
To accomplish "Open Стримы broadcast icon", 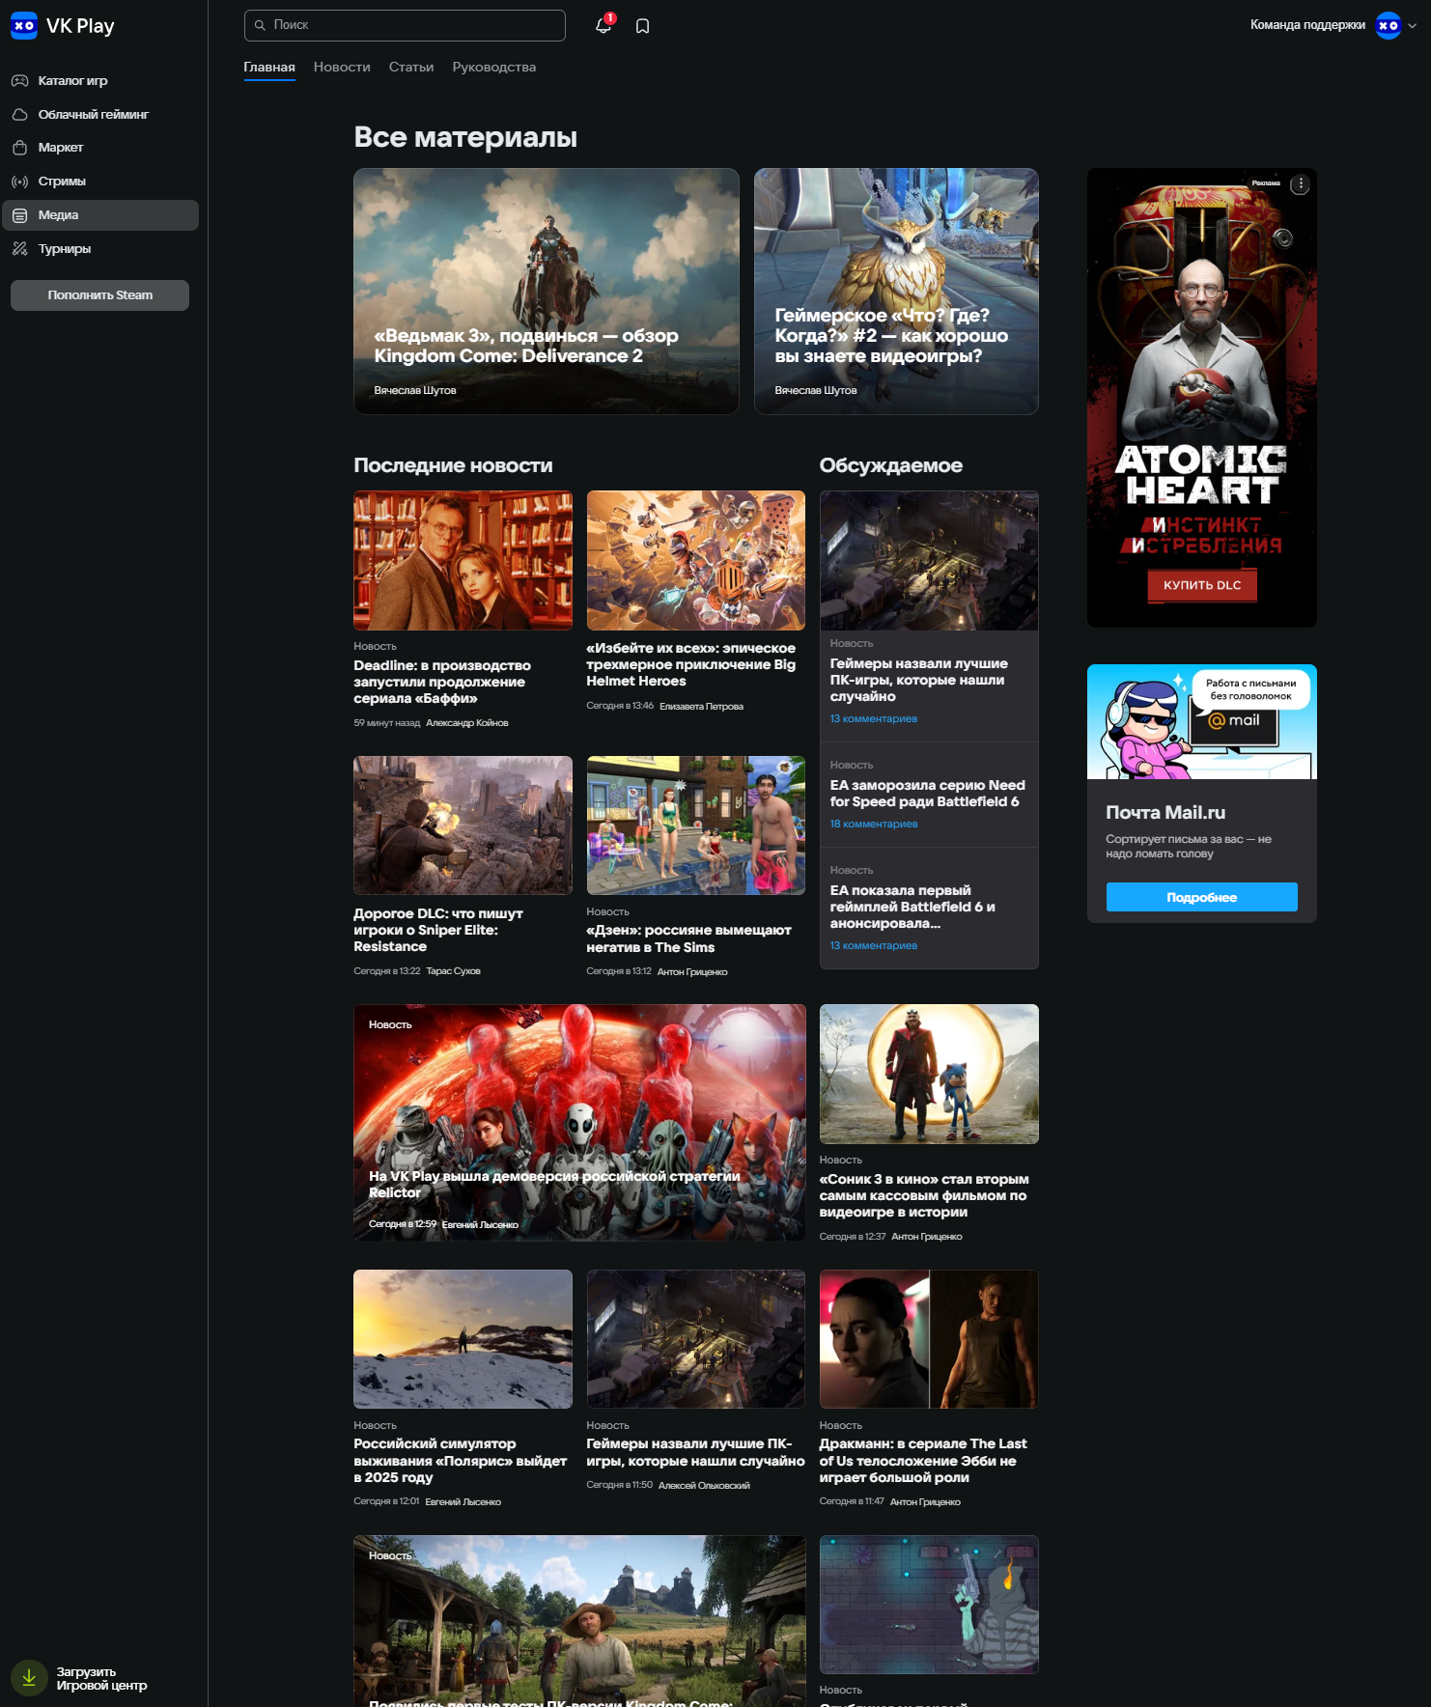I will [19, 182].
